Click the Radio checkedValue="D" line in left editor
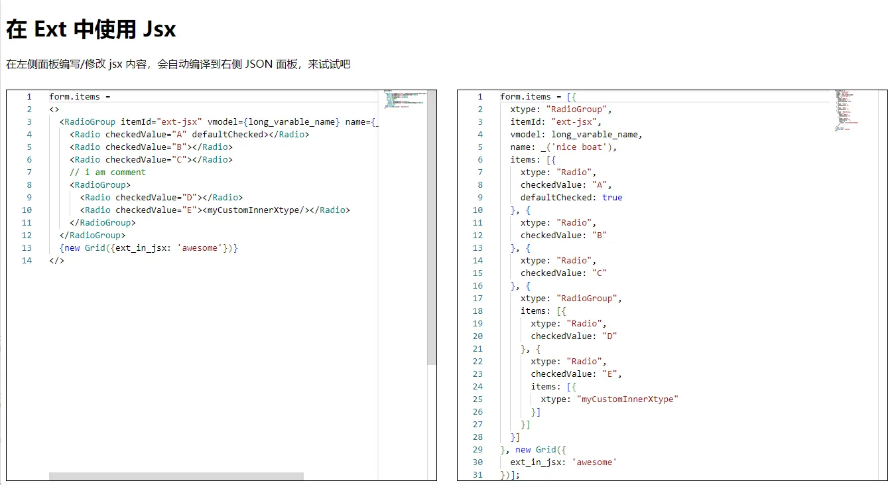 coord(162,198)
